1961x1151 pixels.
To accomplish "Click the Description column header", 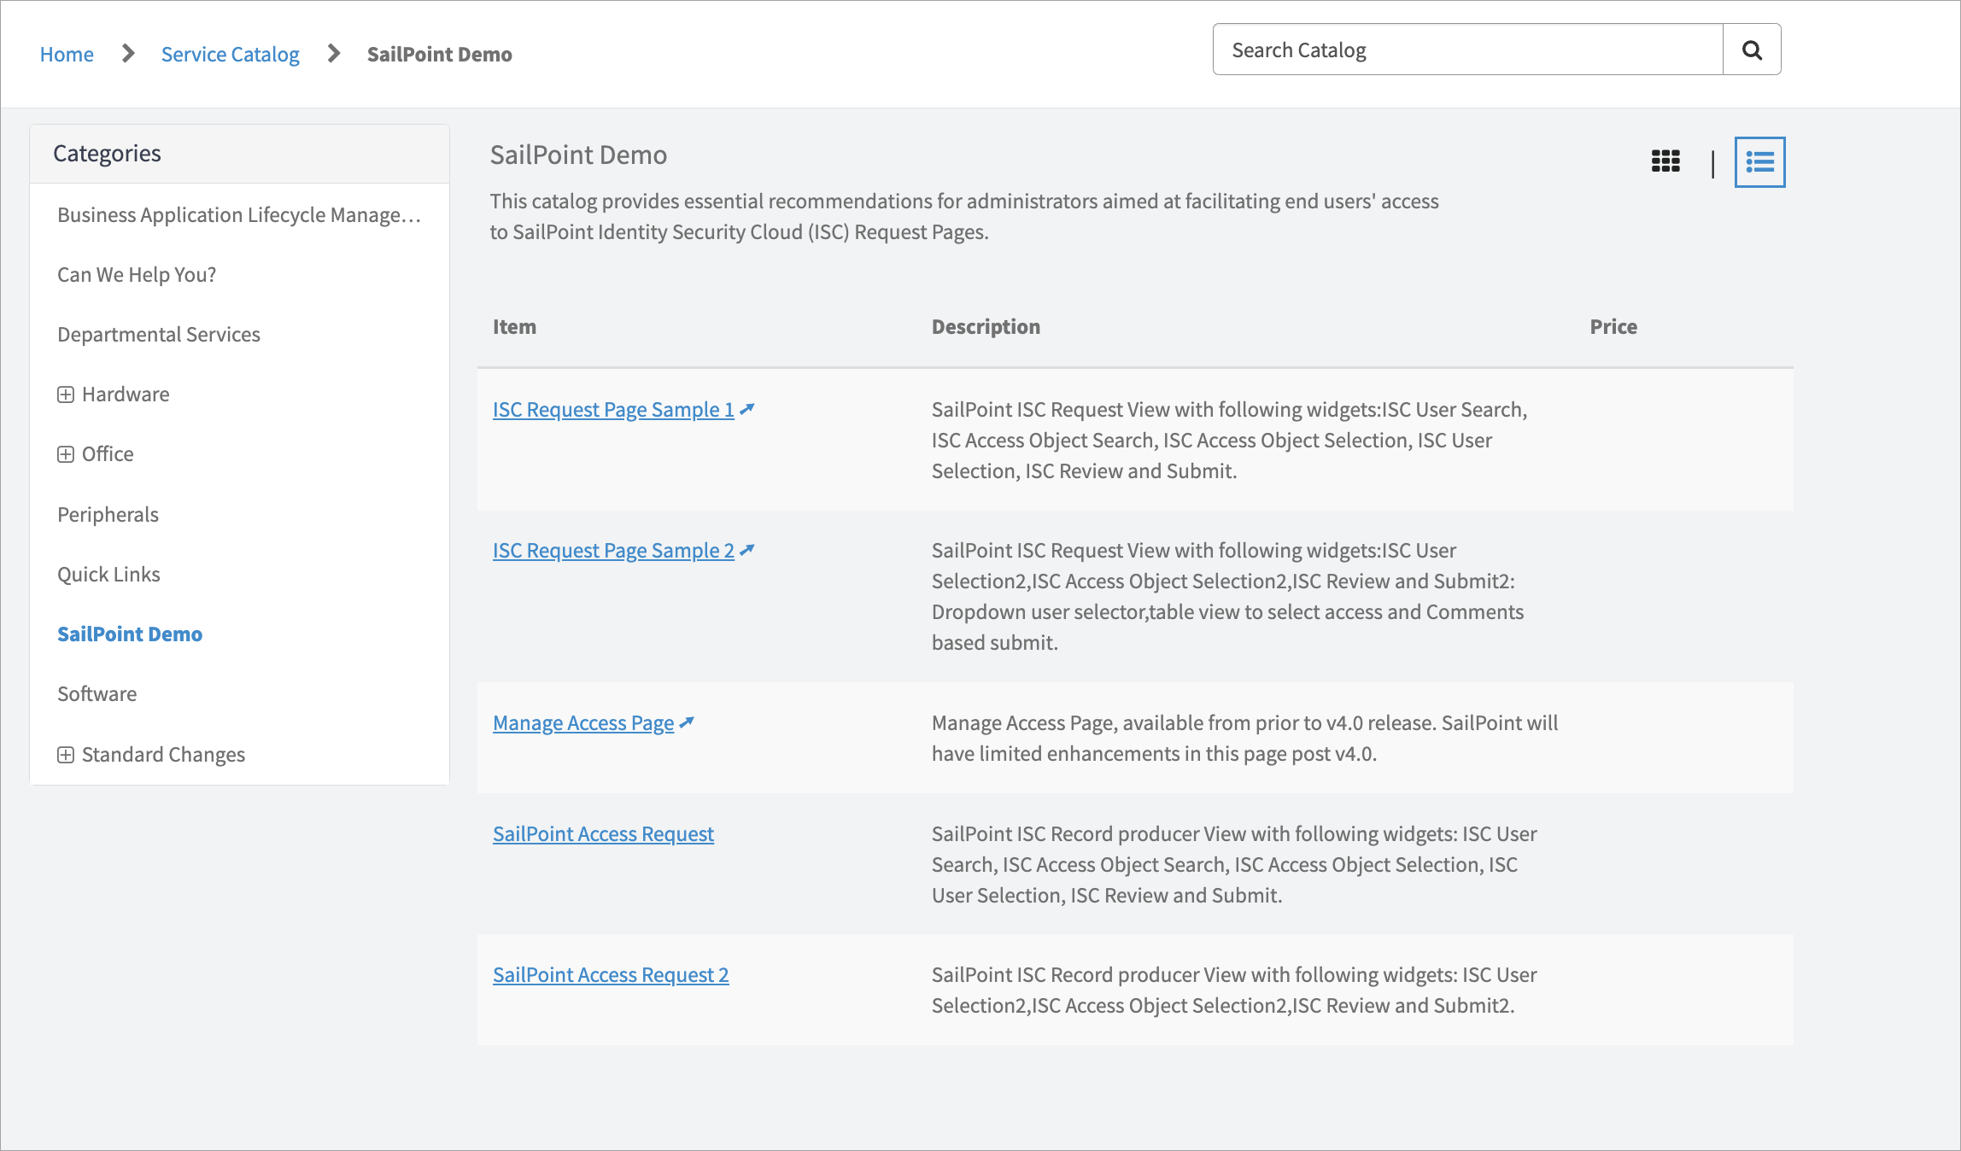I will 986,326.
